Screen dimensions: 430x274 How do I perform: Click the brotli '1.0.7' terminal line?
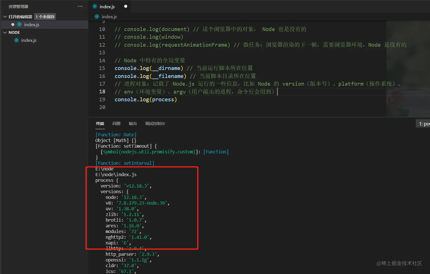[126, 220]
